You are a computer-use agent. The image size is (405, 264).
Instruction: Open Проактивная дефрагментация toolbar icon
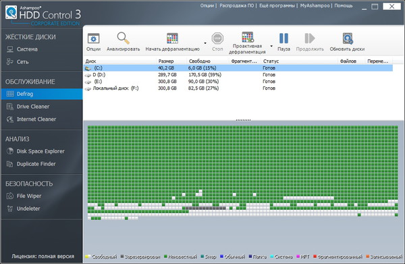click(248, 37)
